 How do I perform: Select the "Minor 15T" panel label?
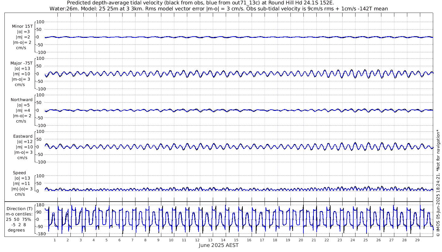click(22, 26)
